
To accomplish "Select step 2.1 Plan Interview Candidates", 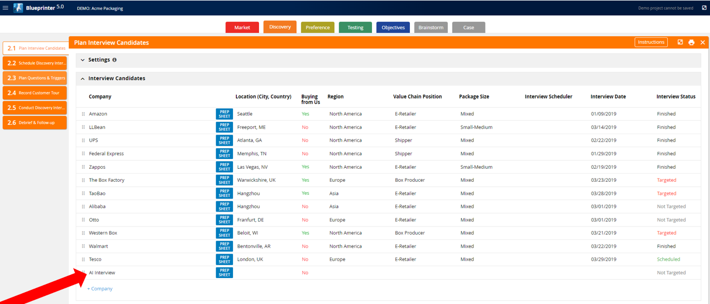I will [x=36, y=48].
